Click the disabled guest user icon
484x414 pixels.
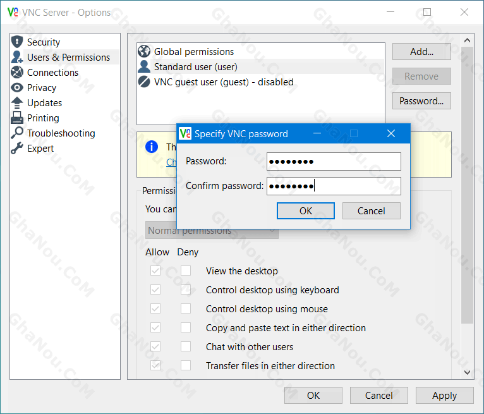[144, 82]
